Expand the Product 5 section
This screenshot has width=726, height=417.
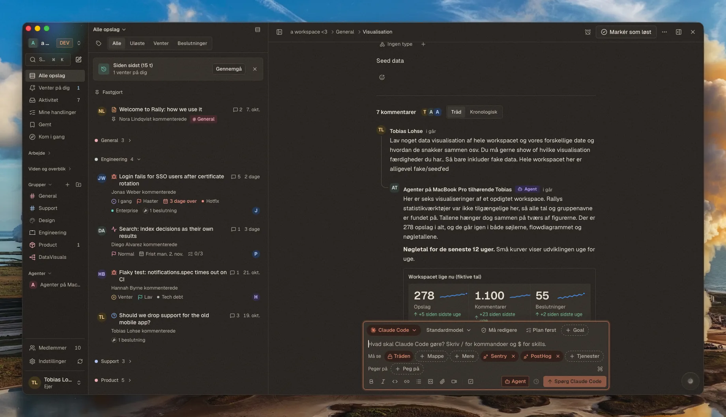click(113, 380)
